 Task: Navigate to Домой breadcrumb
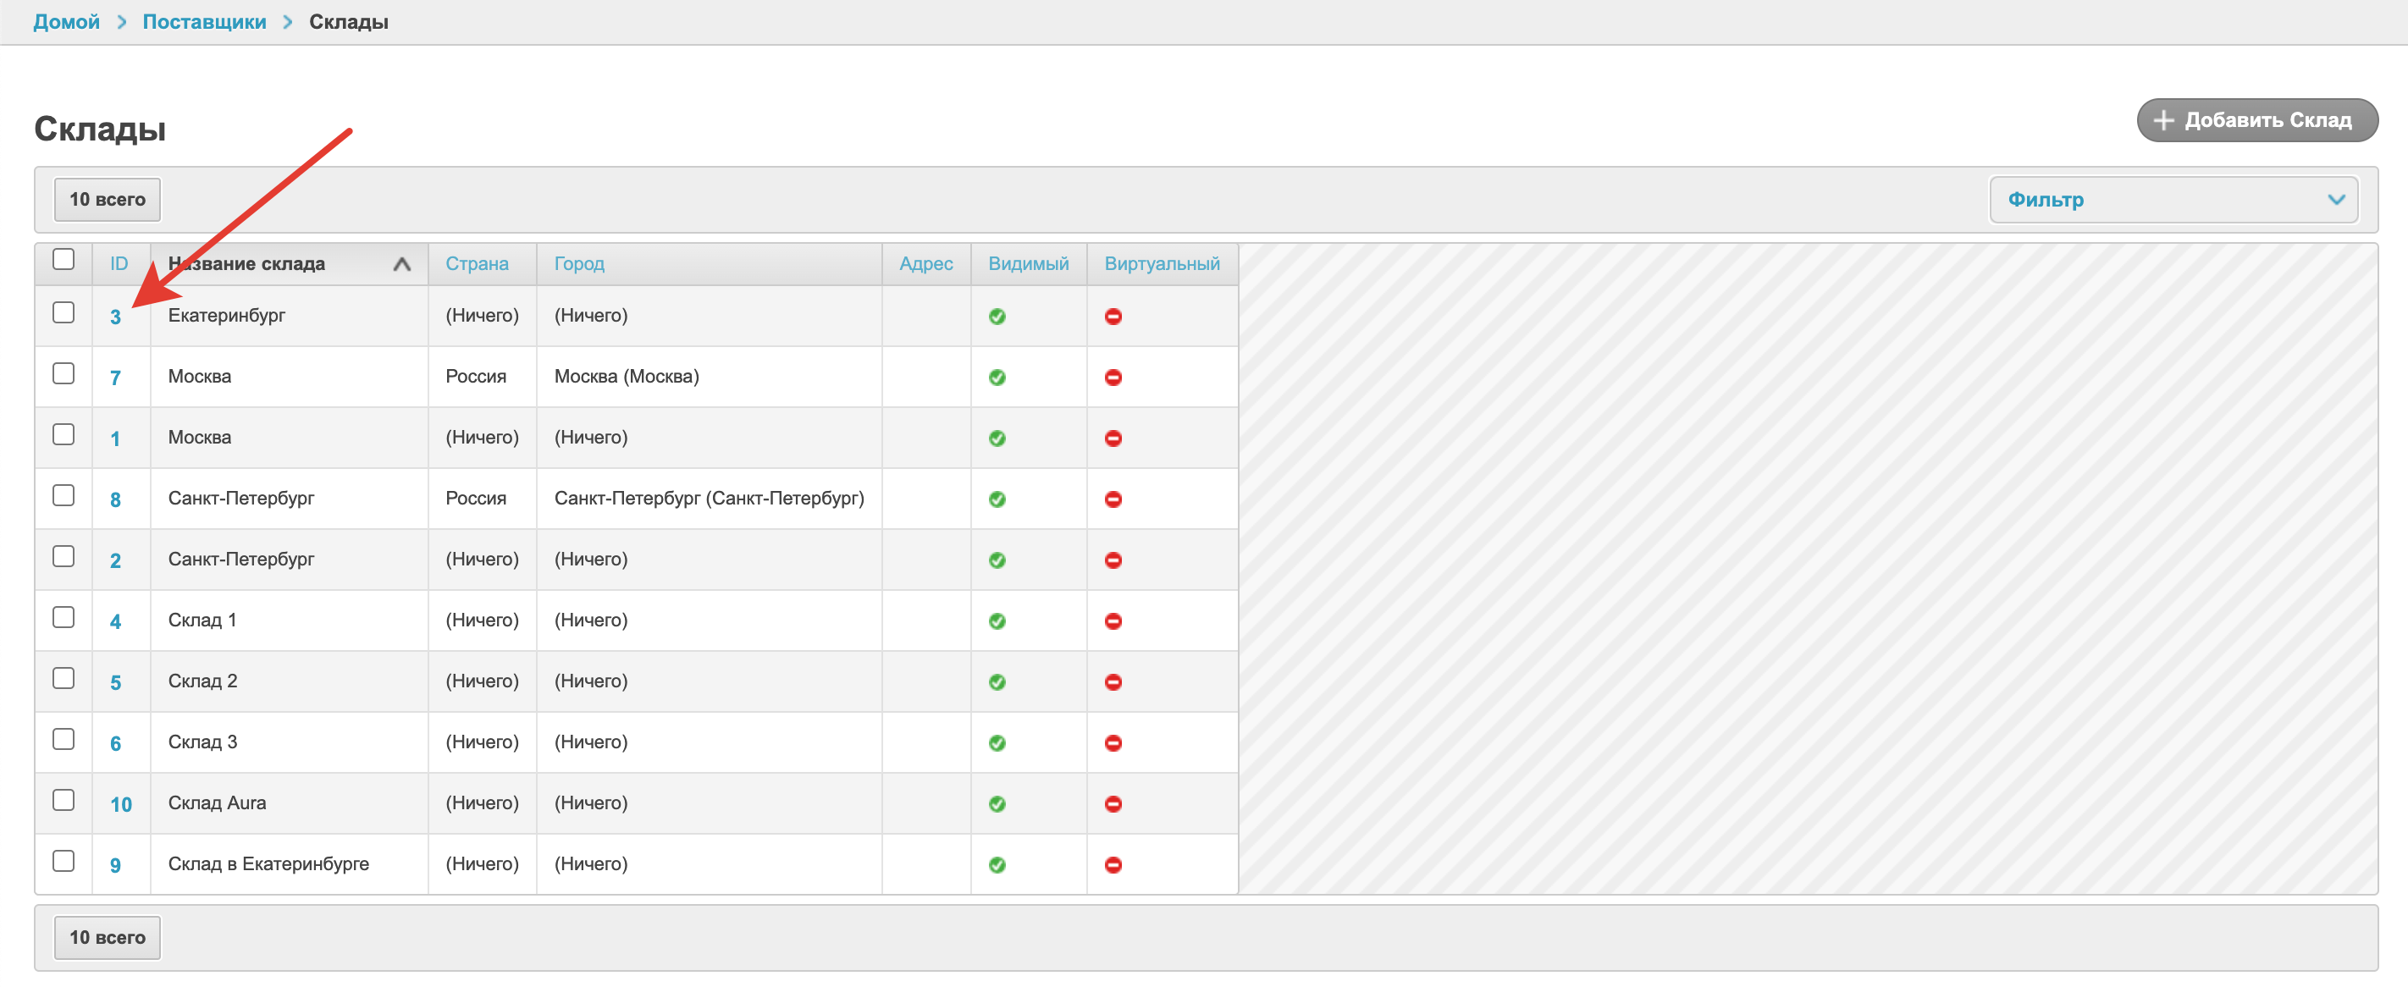pyautogui.click(x=66, y=21)
